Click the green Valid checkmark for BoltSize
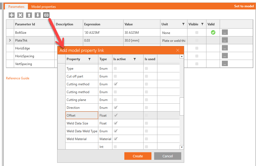 [213, 32]
